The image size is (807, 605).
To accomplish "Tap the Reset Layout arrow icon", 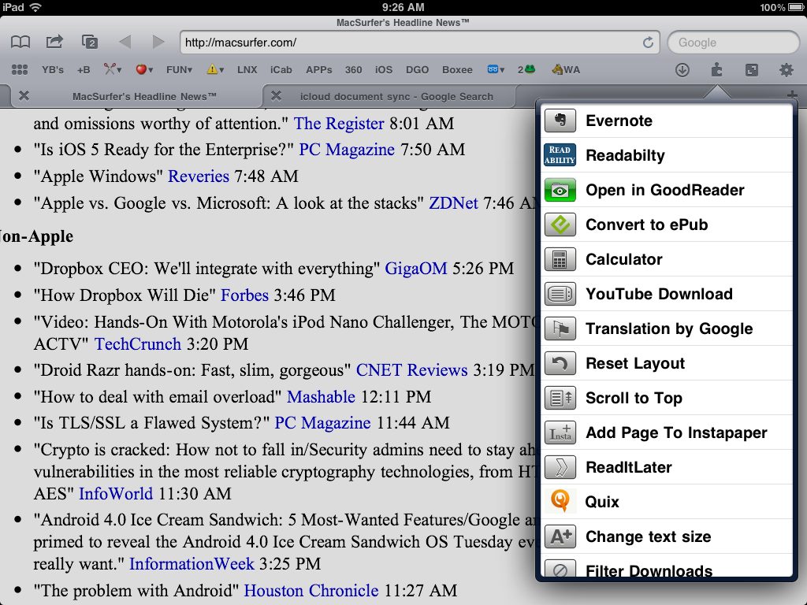I will click(560, 363).
